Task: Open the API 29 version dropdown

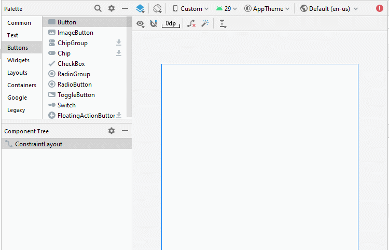Action: coord(227,9)
